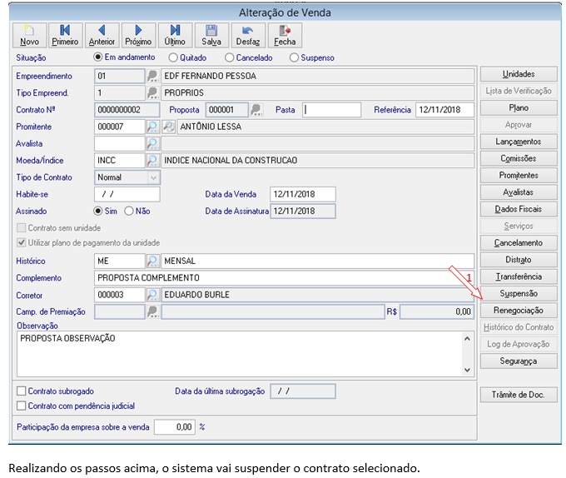
Task: Open Dados Fiscais
Action: 519,209
